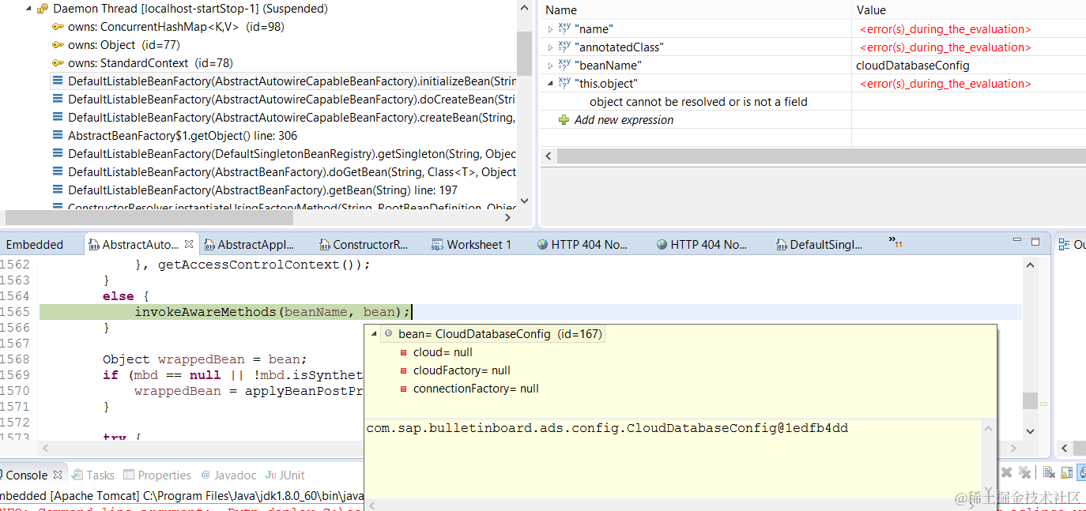Select the cloudFactory= null field in popup

coord(462,370)
